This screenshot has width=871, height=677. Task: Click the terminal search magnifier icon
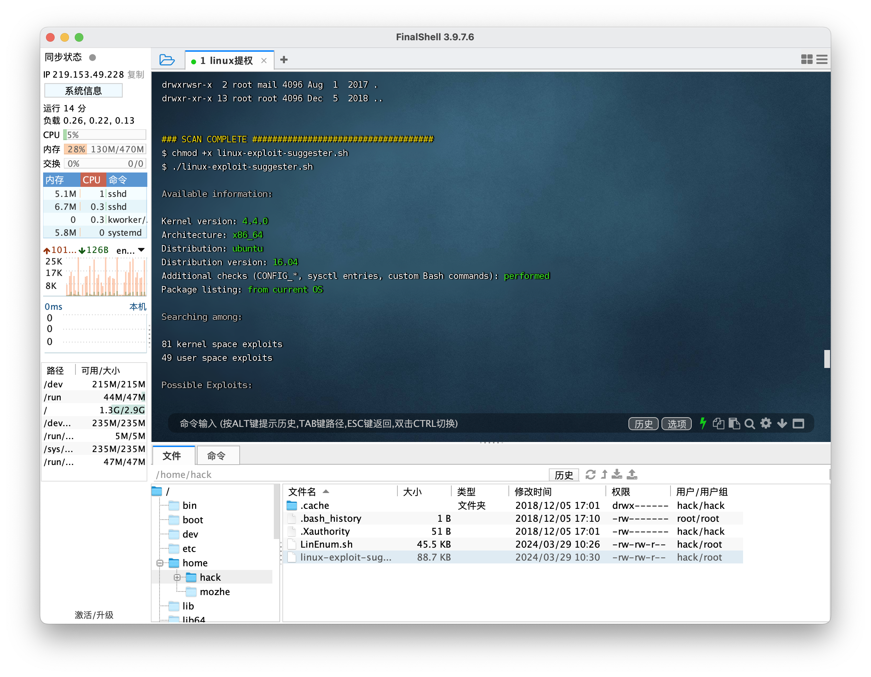750,424
